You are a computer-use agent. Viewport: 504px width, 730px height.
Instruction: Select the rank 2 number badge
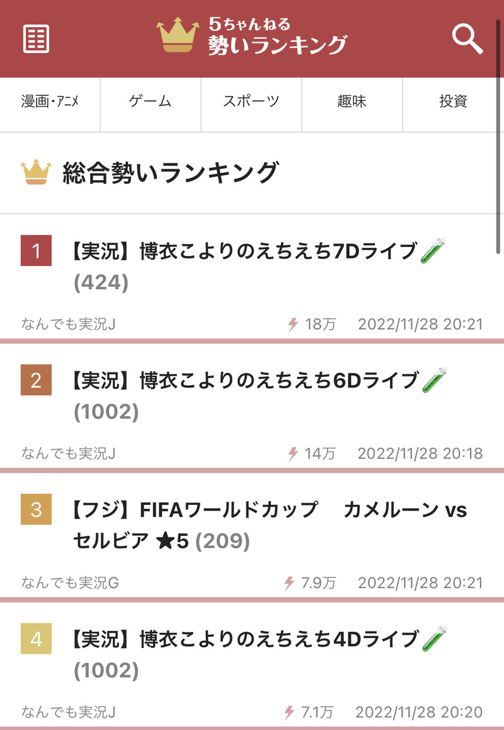[x=37, y=380]
